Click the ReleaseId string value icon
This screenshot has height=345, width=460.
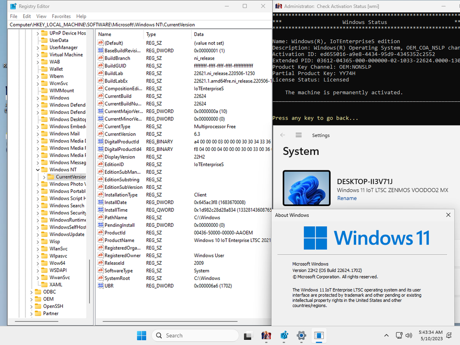click(100, 263)
